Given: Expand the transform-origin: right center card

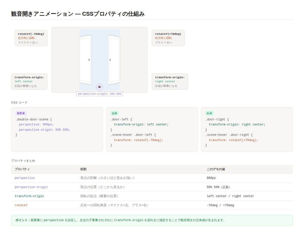Looking at the screenshot, I should (x=170, y=81).
